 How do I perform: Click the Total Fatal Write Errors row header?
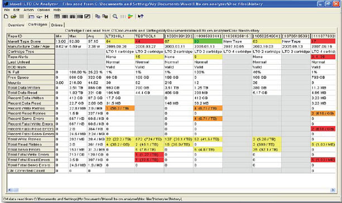[31, 154]
